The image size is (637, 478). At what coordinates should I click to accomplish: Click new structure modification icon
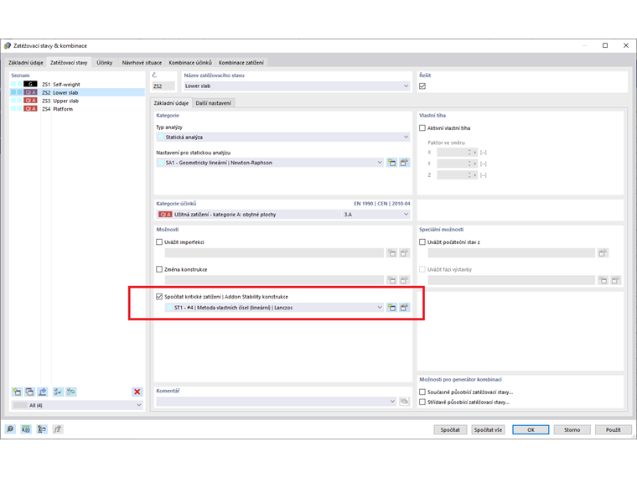click(391, 280)
